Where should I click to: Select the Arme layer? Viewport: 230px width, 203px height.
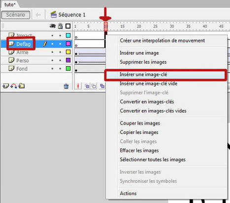pos(22,52)
